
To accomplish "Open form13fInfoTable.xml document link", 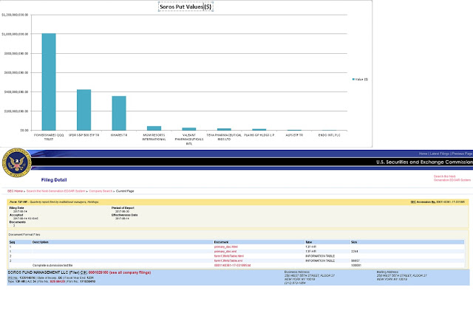I will (228, 261).
